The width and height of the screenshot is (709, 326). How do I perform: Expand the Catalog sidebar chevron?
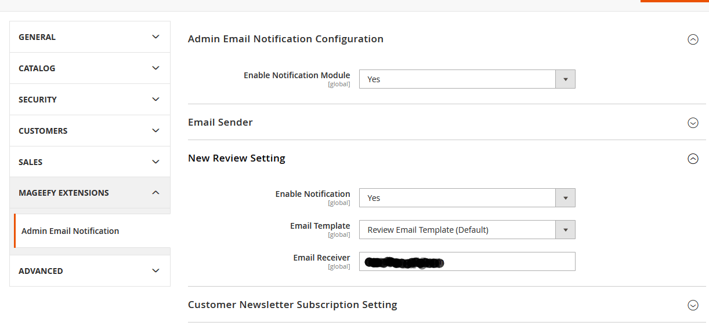tap(155, 68)
